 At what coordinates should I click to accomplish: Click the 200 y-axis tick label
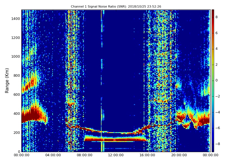pyautogui.click(x=17, y=132)
